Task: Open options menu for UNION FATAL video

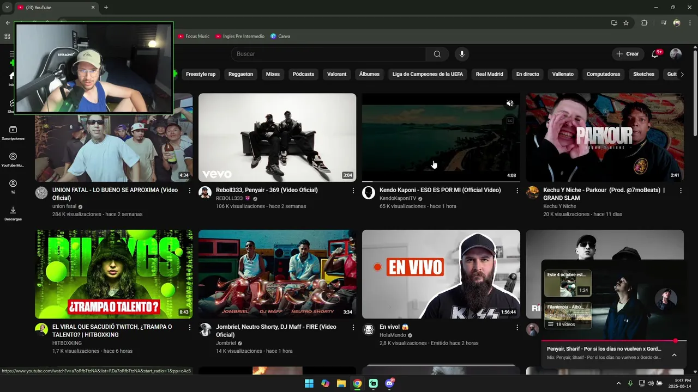Action: click(190, 191)
